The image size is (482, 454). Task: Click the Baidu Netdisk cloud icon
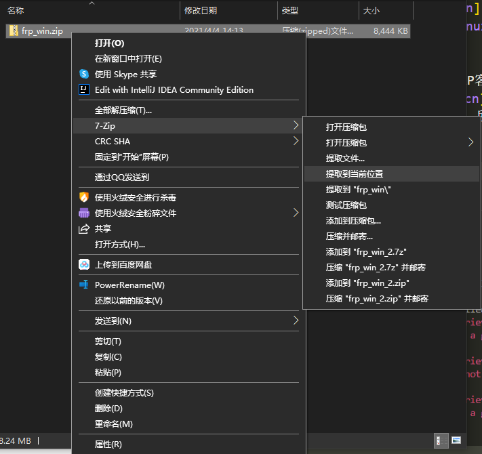[x=84, y=264]
